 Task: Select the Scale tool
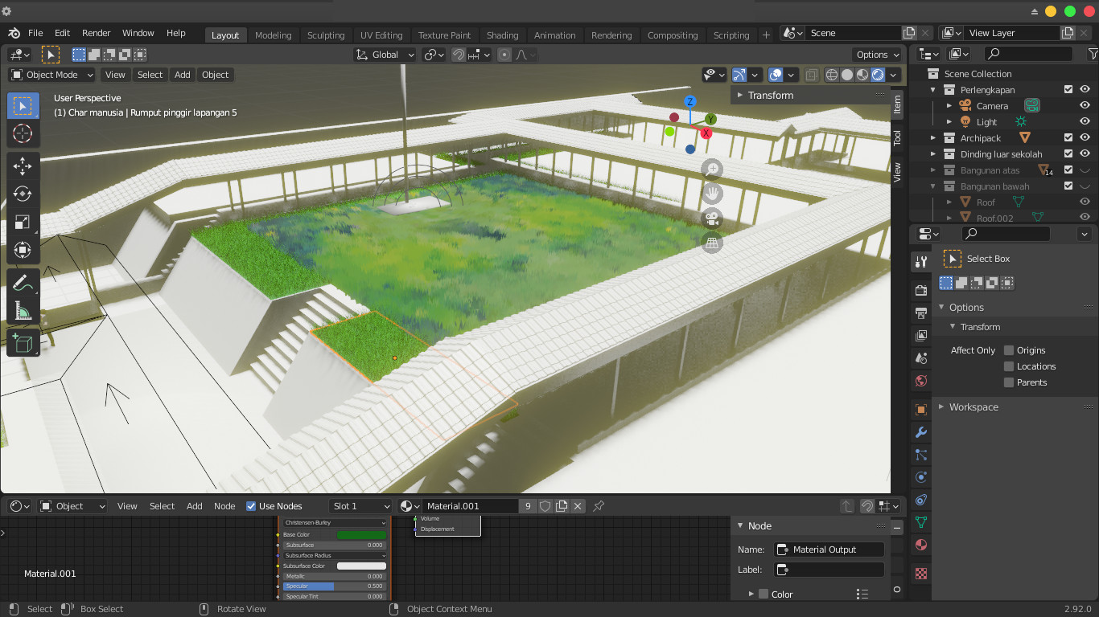(23, 223)
